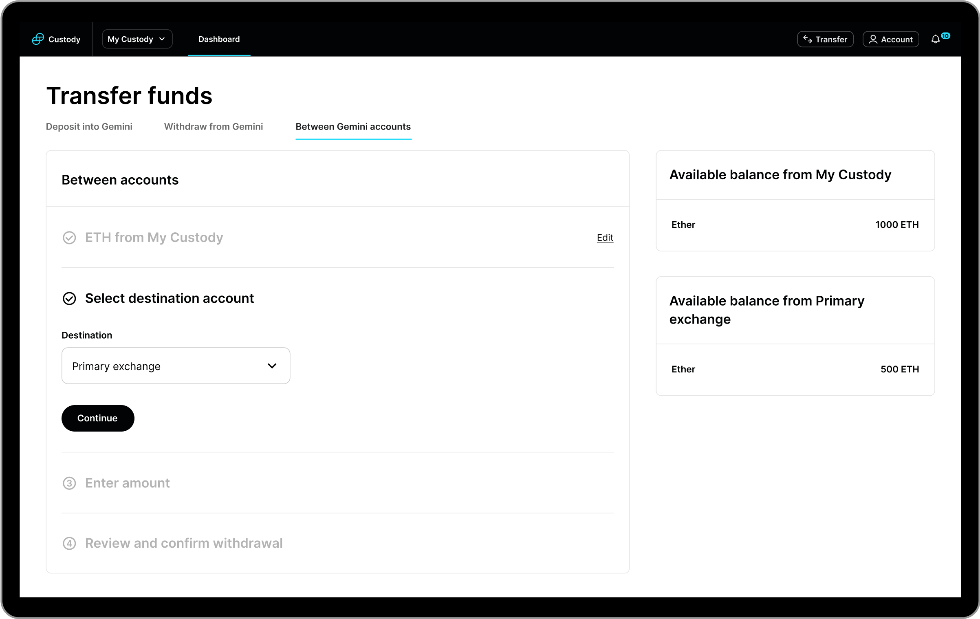Click the Destination dropdown chevron arrow
The width and height of the screenshot is (980, 619).
click(x=272, y=366)
